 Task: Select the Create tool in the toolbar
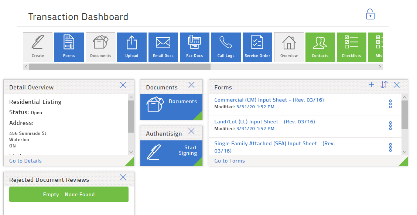tap(38, 47)
